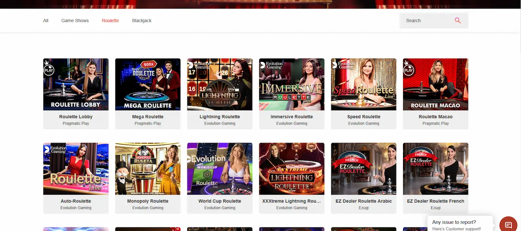Screen dimensions: 521x231
Task: Click Pragmatic Play under Mega Roulette
Action: (148, 123)
